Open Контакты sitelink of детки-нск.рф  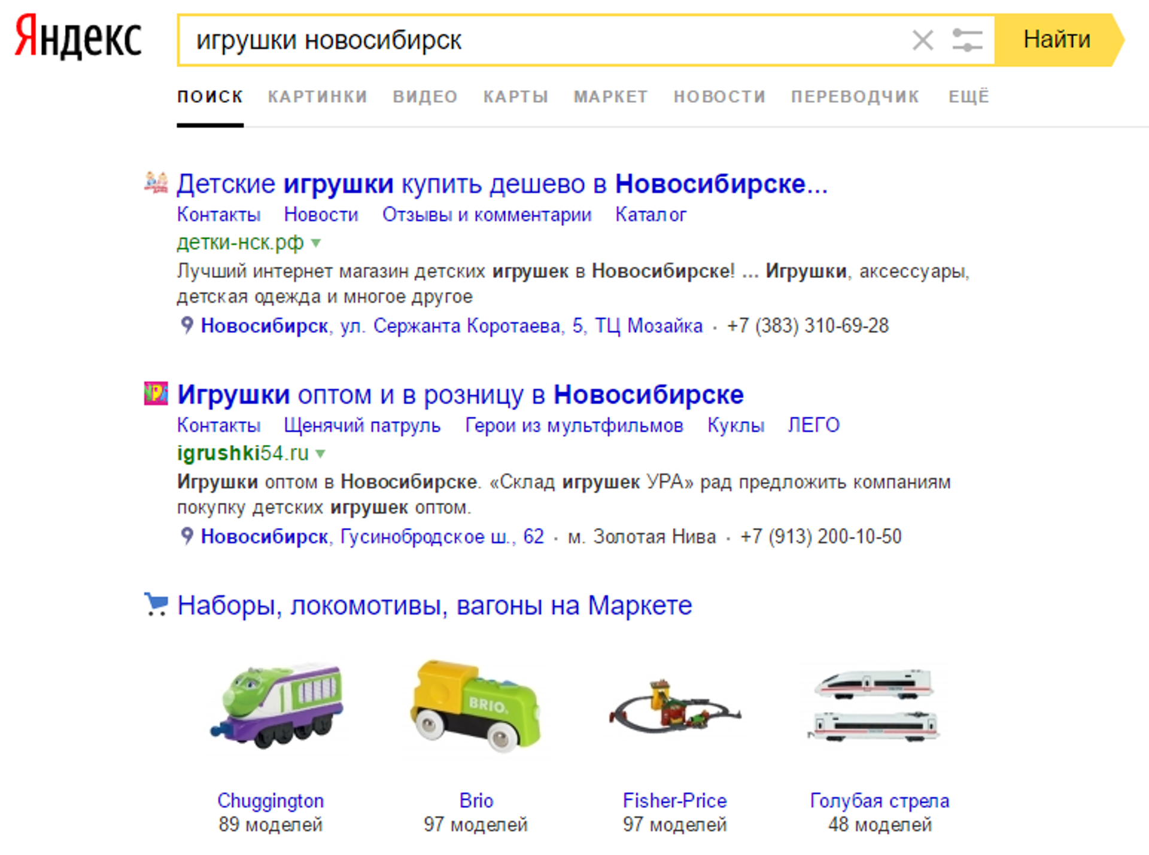tap(218, 215)
